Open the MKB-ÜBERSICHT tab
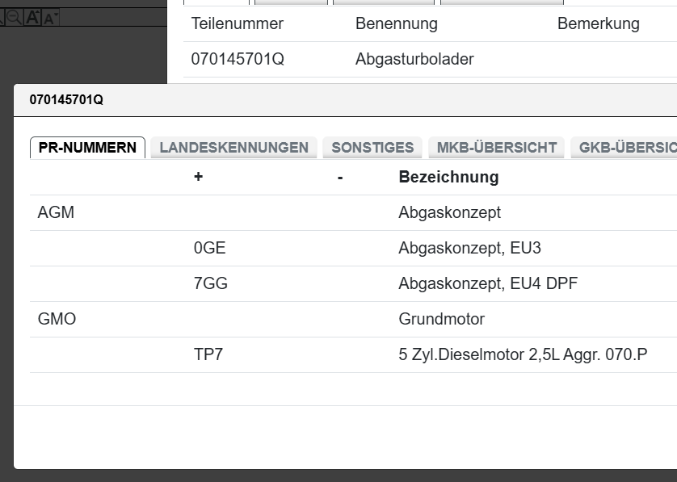The width and height of the screenshot is (677, 482). (x=496, y=148)
